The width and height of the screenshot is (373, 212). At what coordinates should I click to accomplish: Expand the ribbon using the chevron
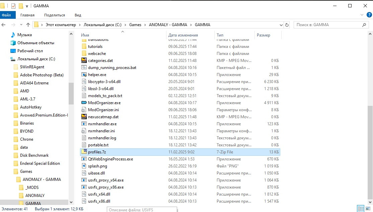click(x=362, y=15)
